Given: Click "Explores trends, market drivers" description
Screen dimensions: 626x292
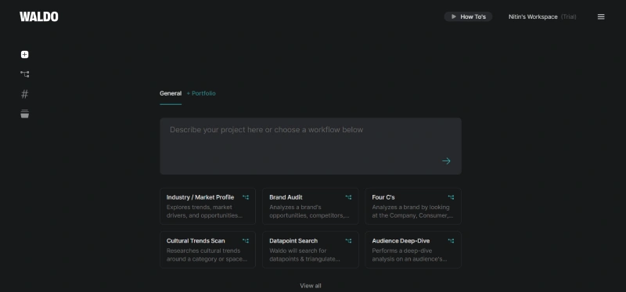Looking at the screenshot, I should pos(204,211).
